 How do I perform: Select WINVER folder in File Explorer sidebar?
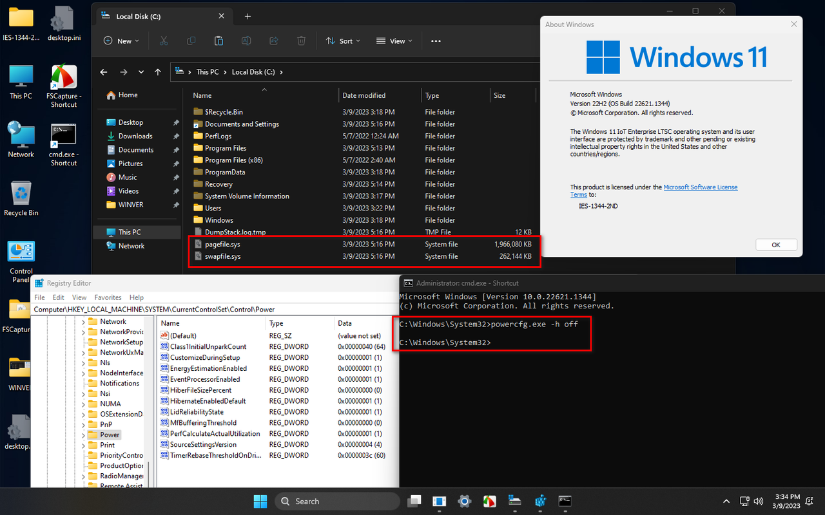point(131,205)
